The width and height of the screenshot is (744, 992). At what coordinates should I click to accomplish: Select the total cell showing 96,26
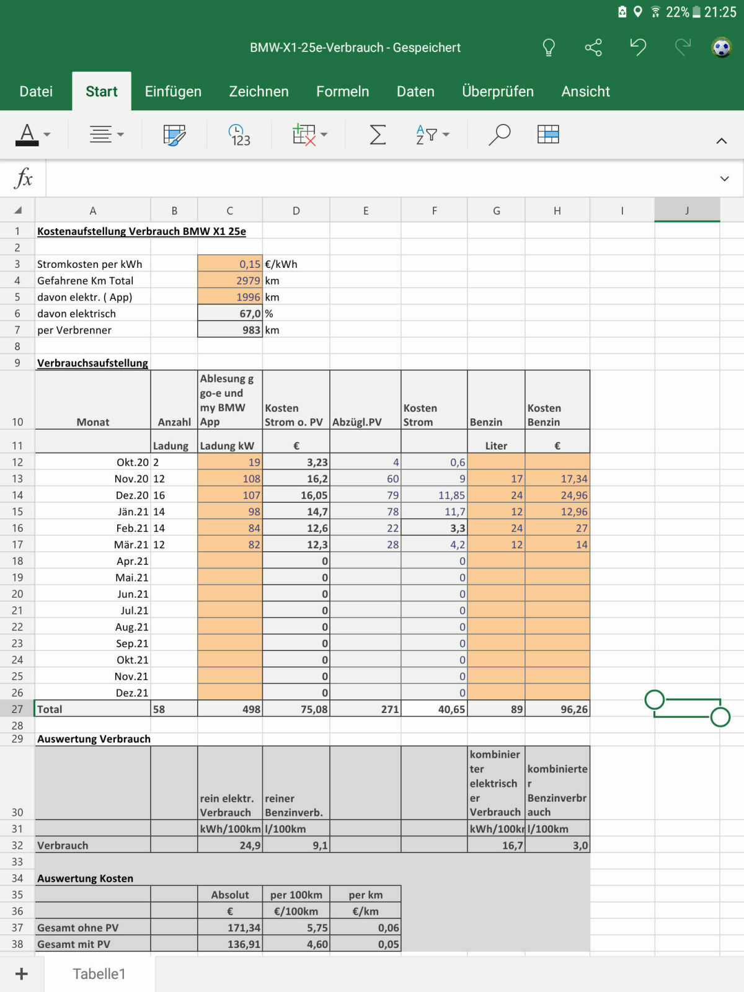coord(557,709)
